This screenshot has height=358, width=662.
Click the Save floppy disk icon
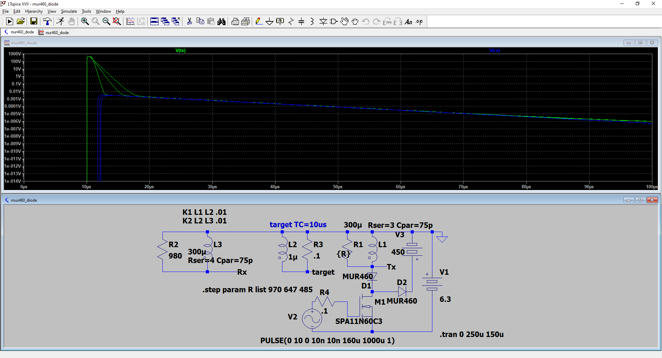point(33,21)
